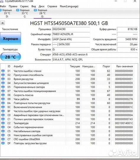Click the ID column header
This screenshot has width=140, height=160.
click(x=9, y=66)
